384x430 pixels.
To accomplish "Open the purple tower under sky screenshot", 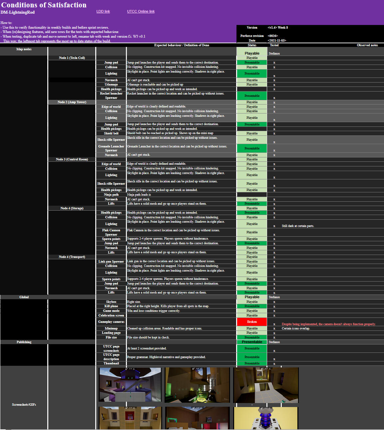I will tap(130, 385).
